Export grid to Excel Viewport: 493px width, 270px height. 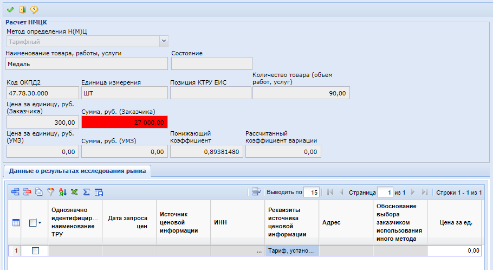coord(74,192)
